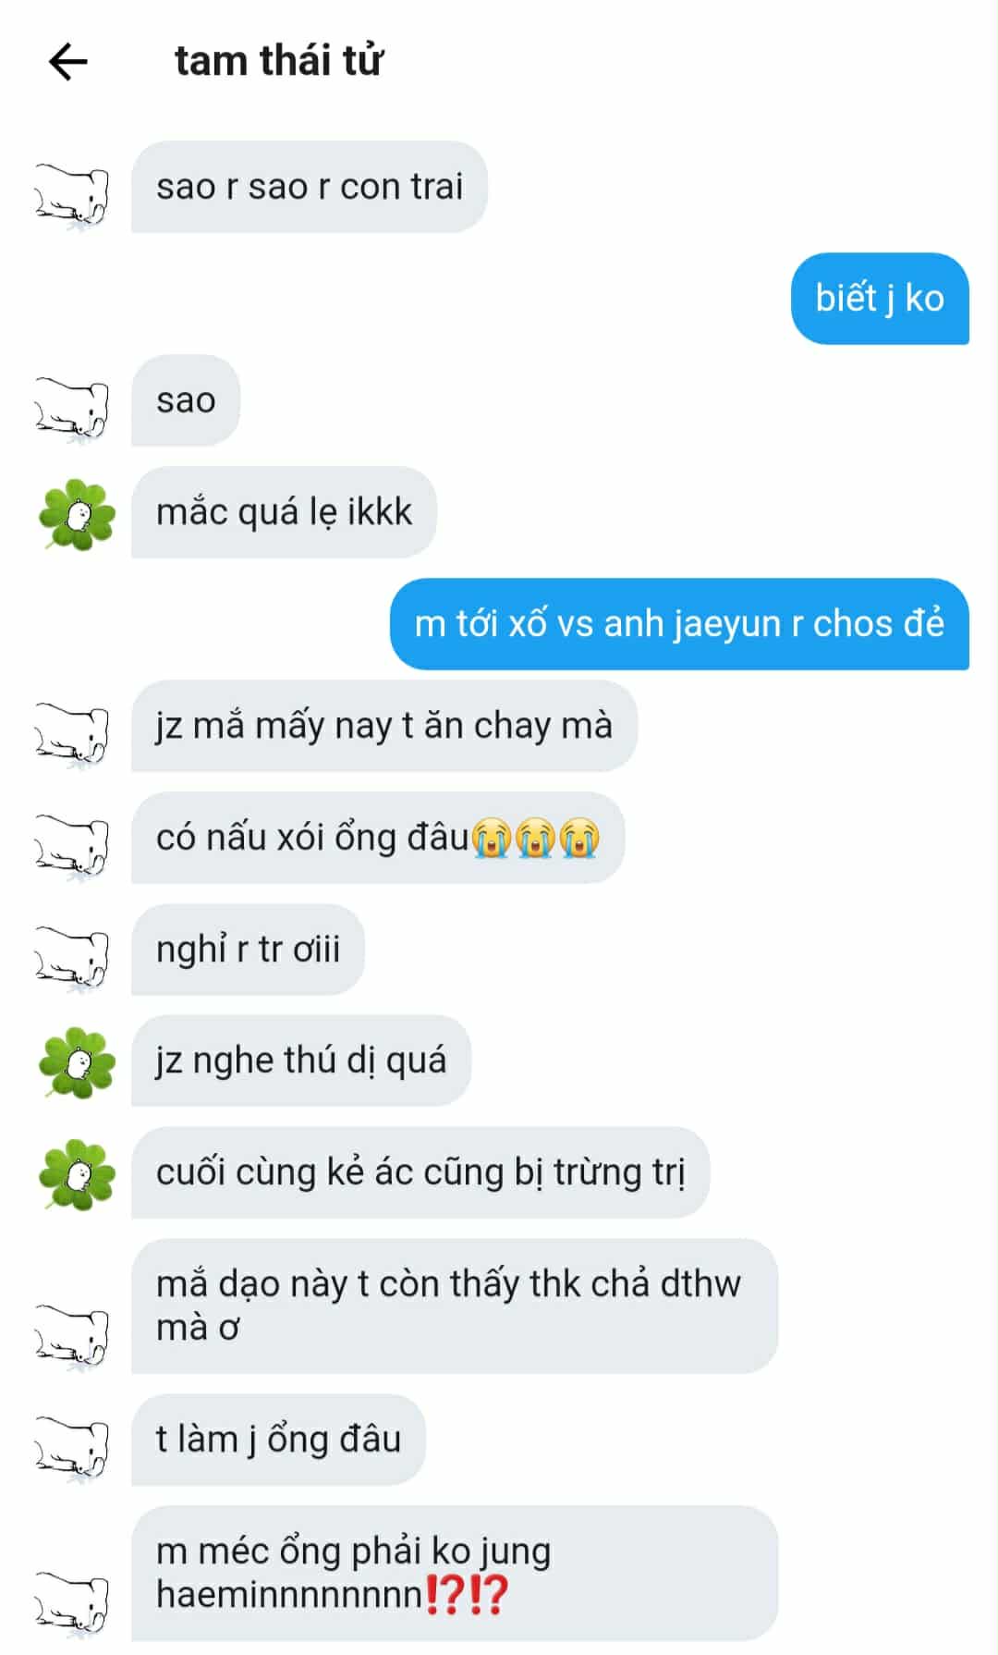Tap avatar beside the short 'sao' message
The width and height of the screenshot is (998, 1655).
coord(72,410)
